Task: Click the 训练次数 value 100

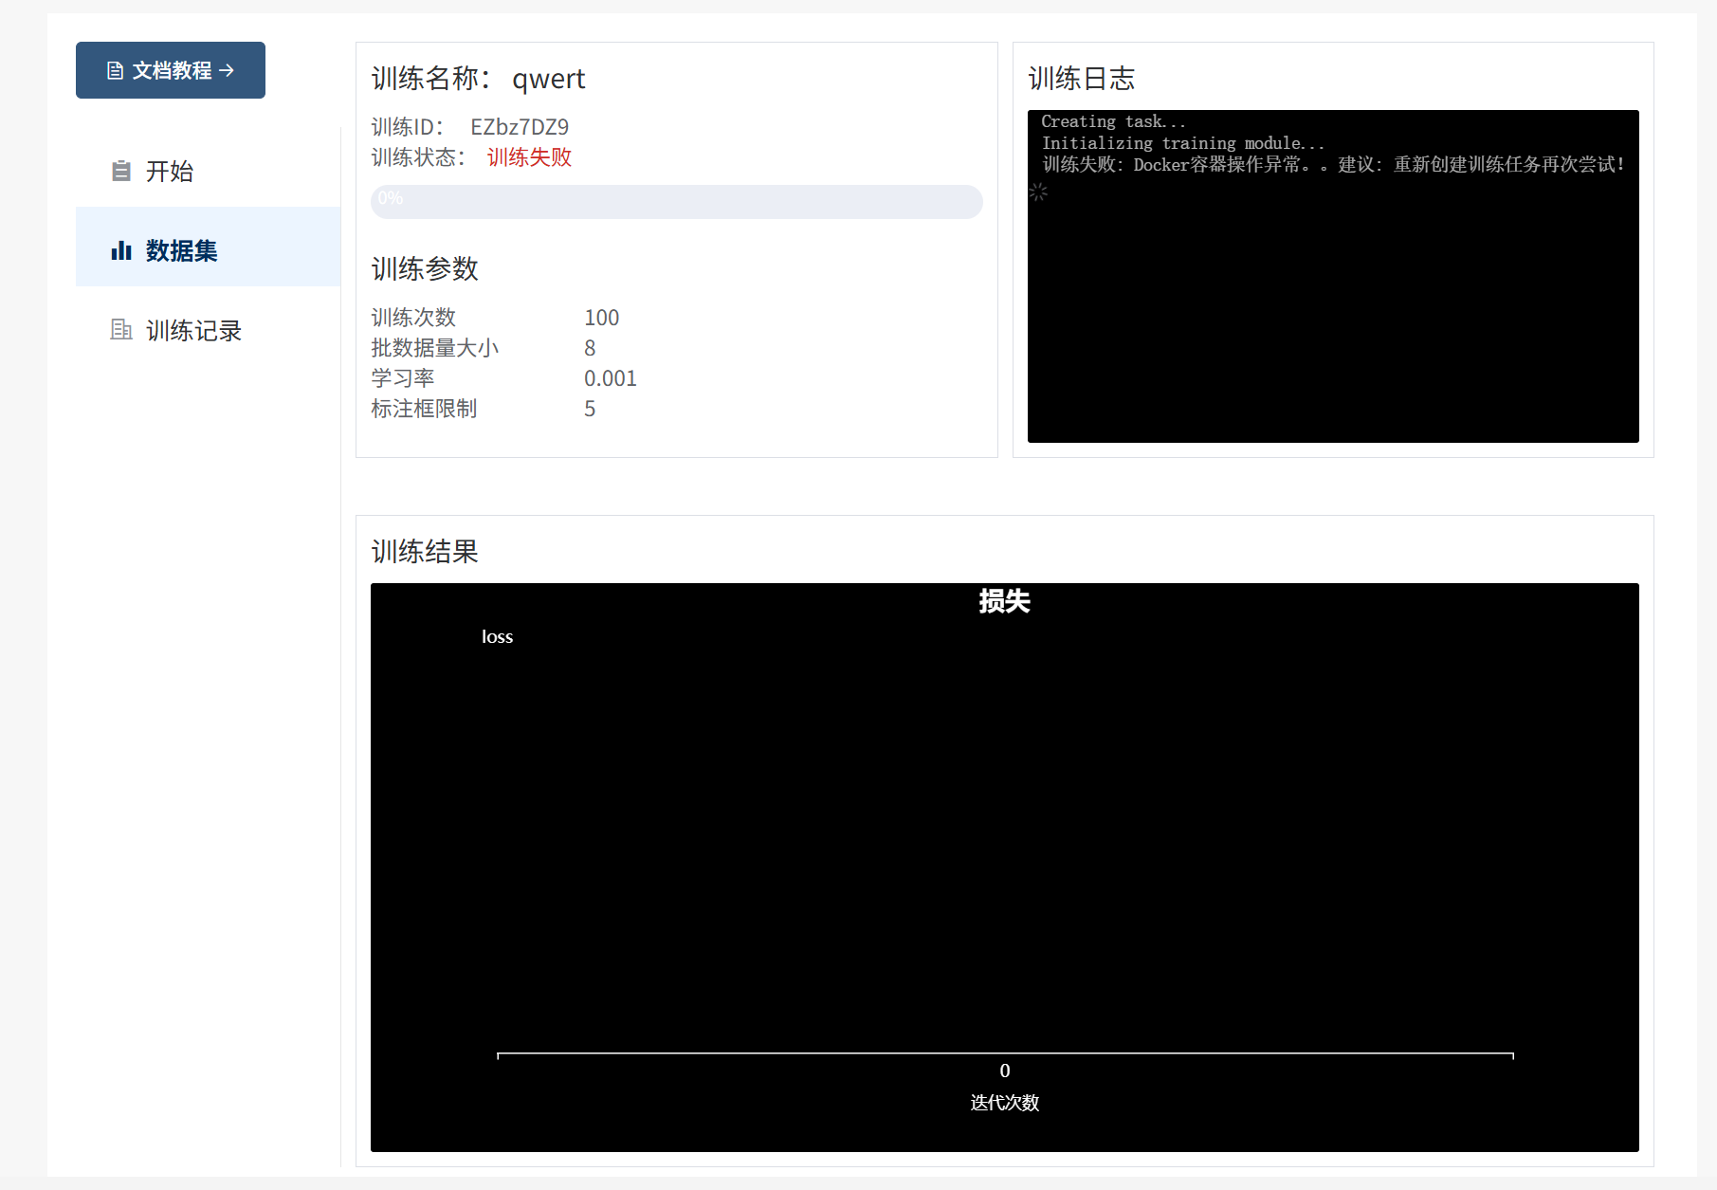Action: click(x=601, y=318)
